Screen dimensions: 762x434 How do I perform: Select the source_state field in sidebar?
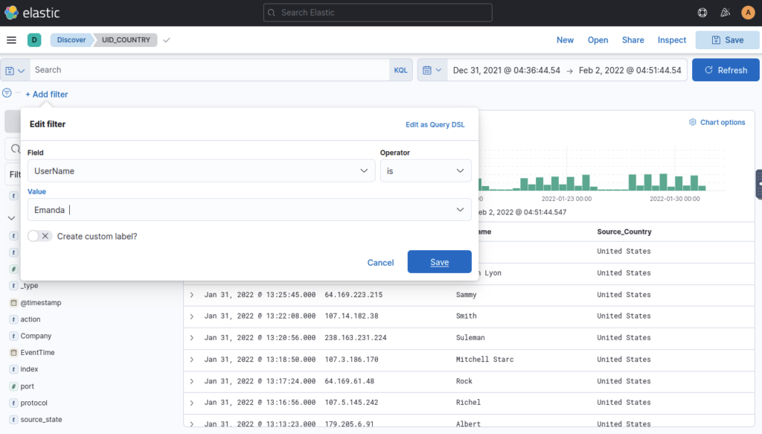(x=42, y=419)
